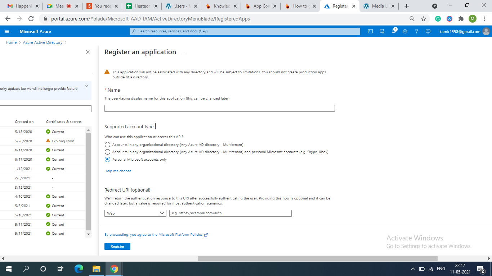Open Azure portal settings gear
Screen dimensions: 492x276
(405, 31)
